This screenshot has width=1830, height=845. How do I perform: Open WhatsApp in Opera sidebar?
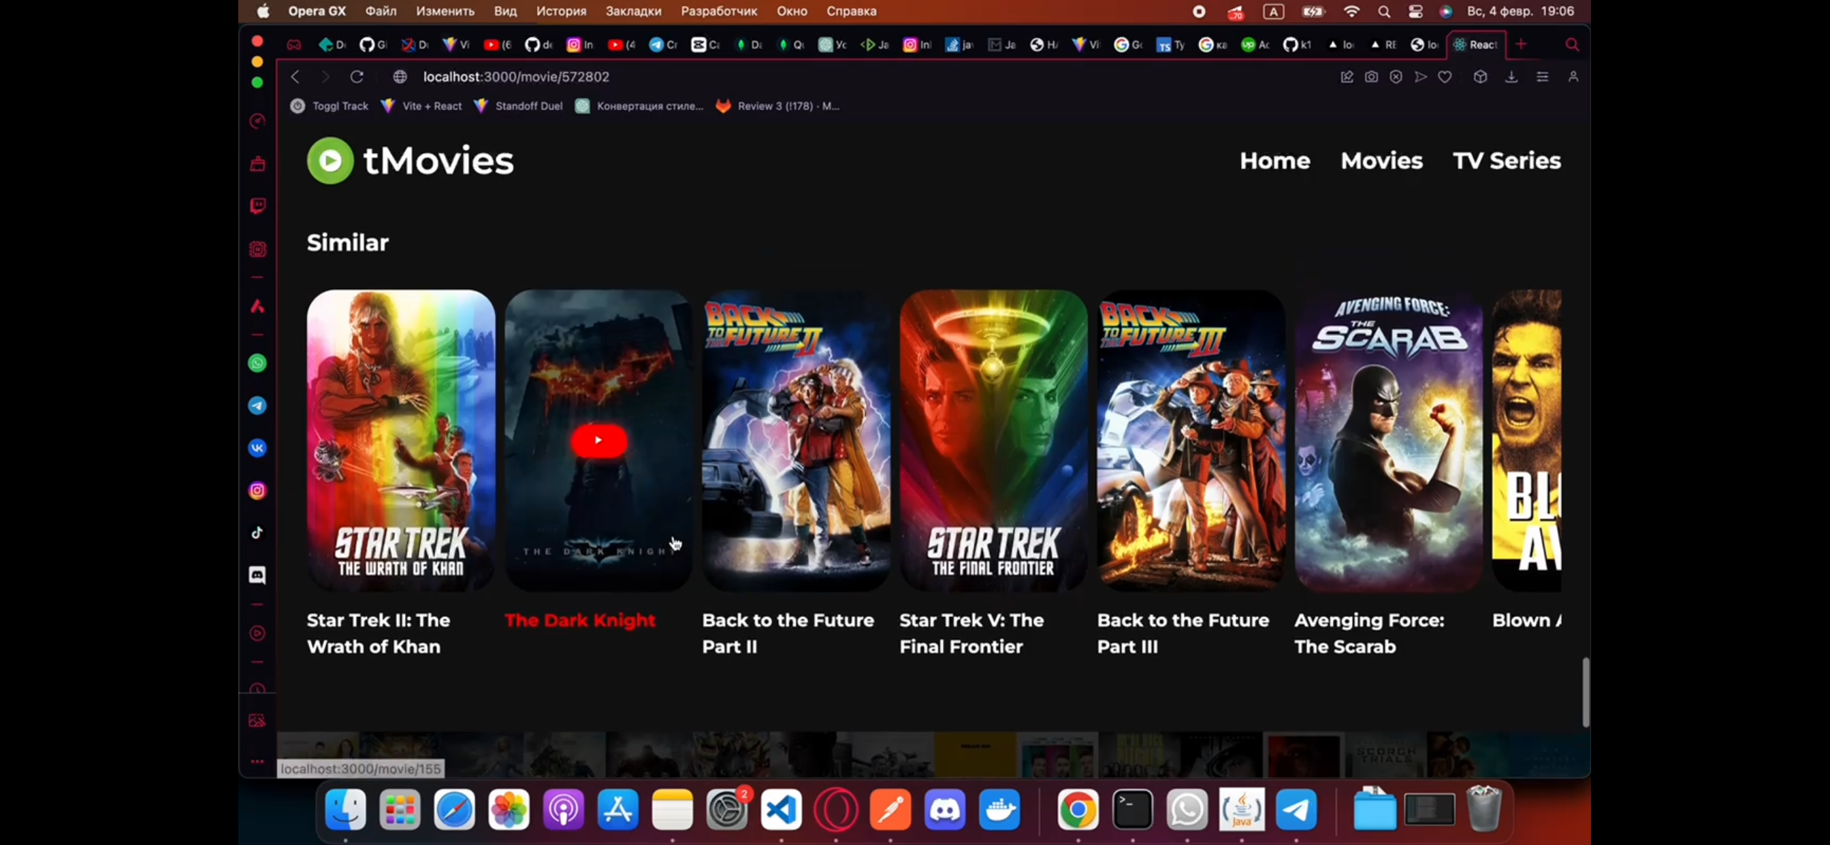257,363
